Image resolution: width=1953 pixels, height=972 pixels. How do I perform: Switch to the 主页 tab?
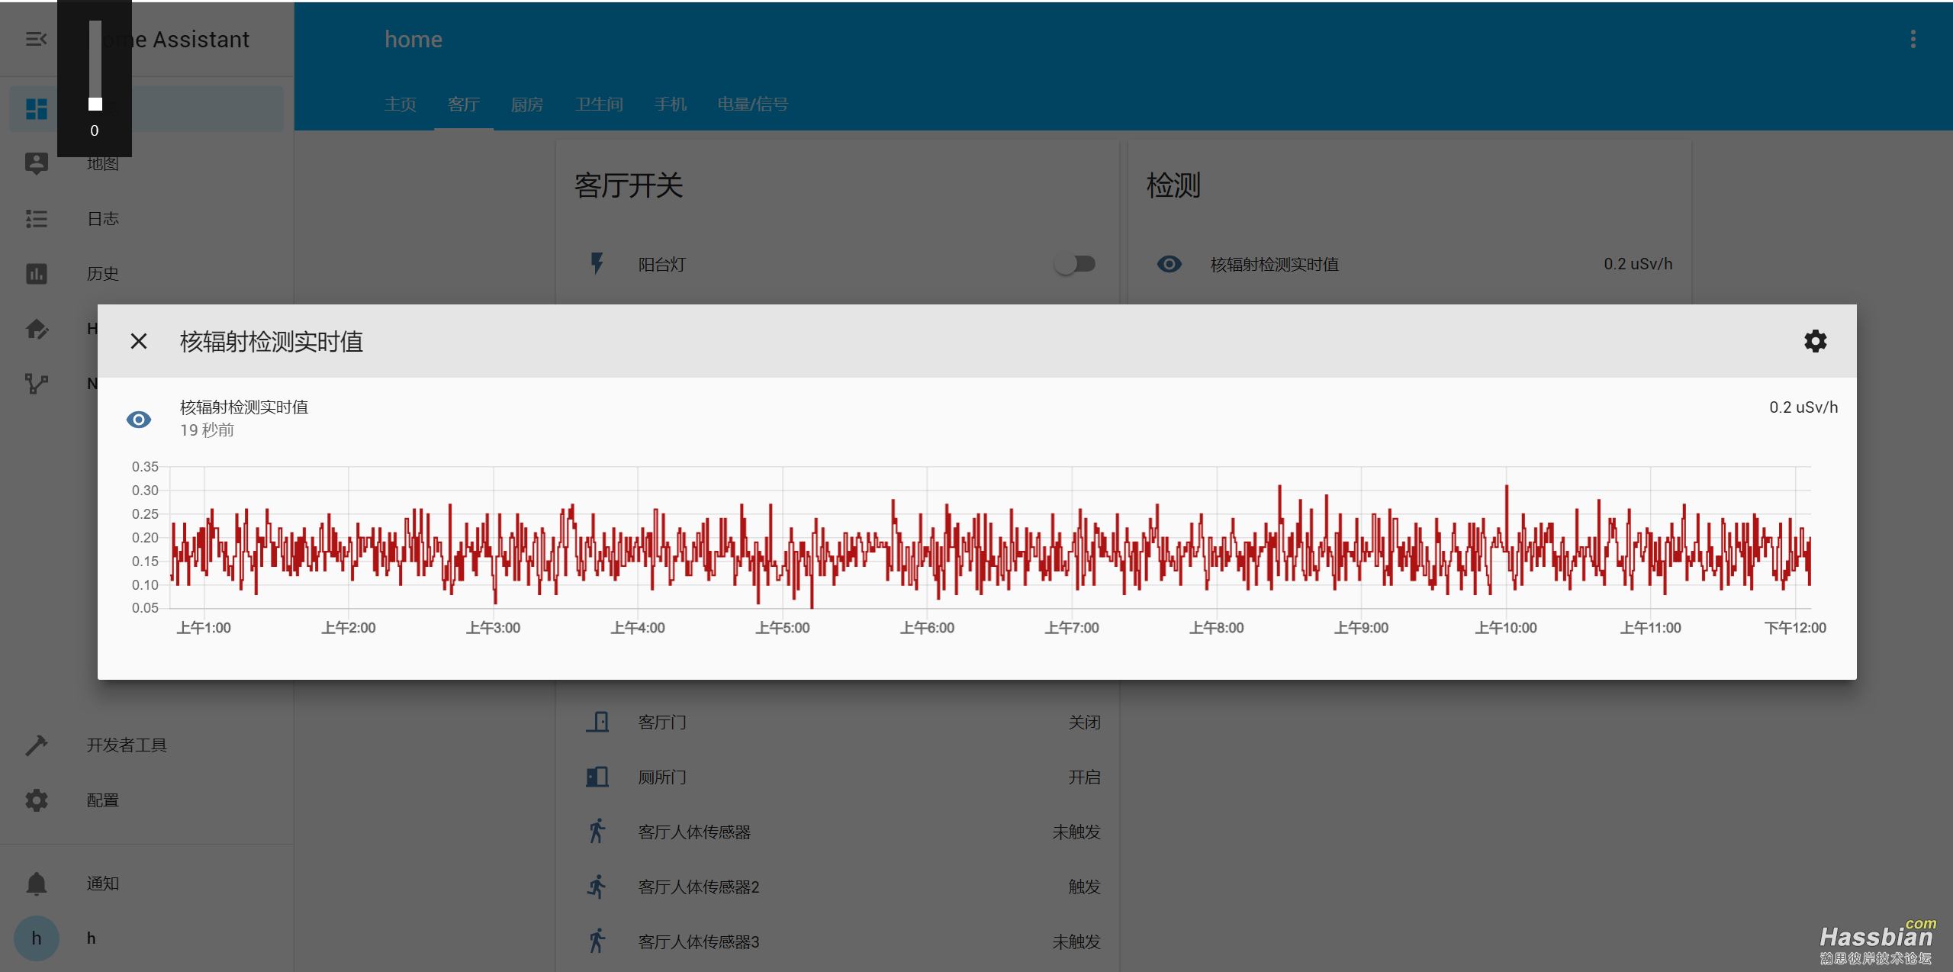(x=401, y=105)
